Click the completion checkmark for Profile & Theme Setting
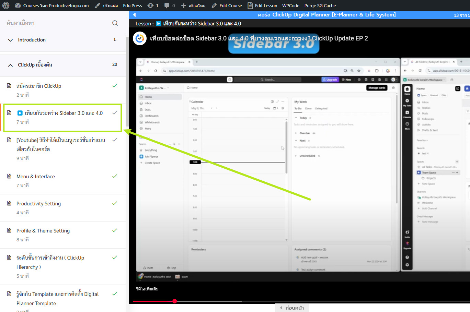Image resolution: width=470 pixels, height=312 pixels. coord(115,230)
